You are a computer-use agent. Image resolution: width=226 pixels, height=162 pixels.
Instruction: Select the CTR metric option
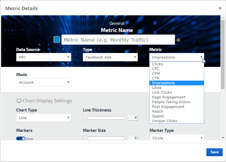(156, 78)
